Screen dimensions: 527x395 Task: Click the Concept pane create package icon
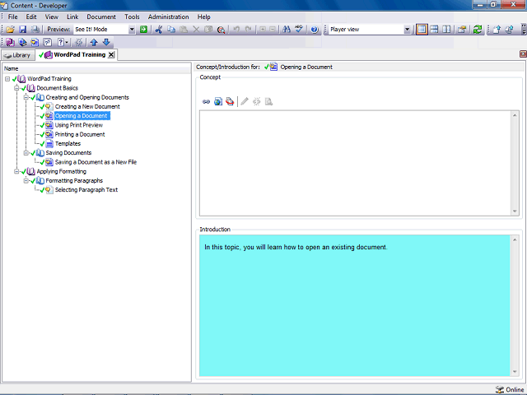tap(230, 101)
